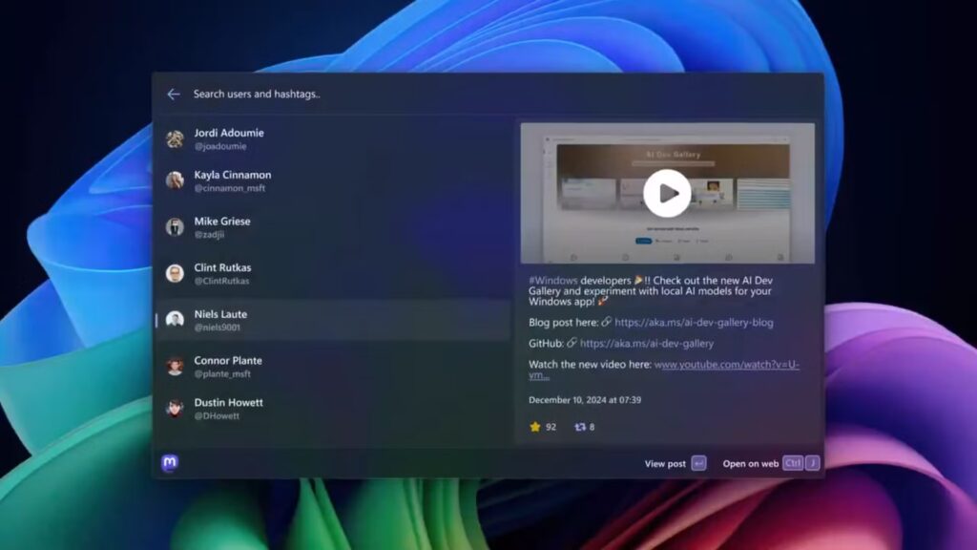977x550 pixels.
Task: Click the back arrow beside the search field
Action: click(x=173, y=94)
